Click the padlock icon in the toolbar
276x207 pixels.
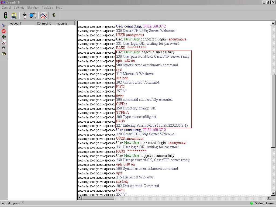[14, 15]
